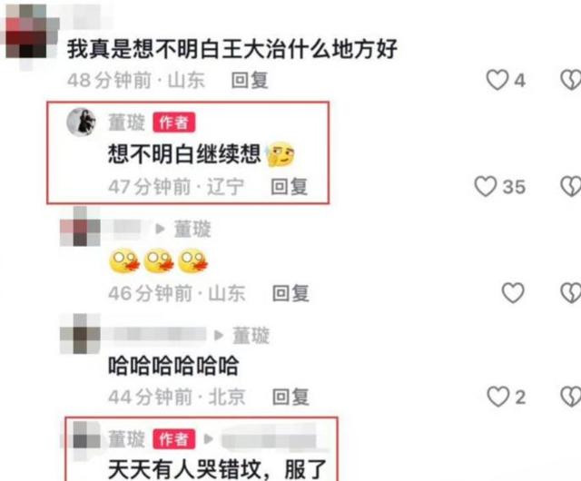Open avatar of the 哈哈哈哈哈哈 commenter
Screen dimensions: 581x481
pos(80,334)
